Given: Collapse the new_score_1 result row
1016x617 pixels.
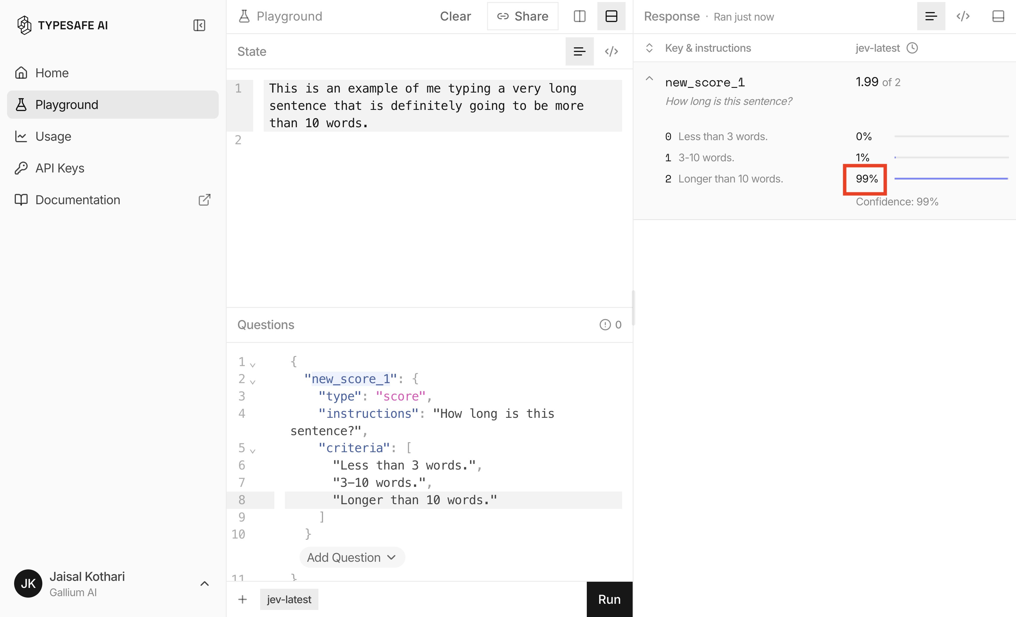Looking at the screenshot, I should 649,78.
